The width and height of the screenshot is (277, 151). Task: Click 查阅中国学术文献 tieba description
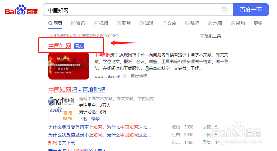pyautogui.click(x=117, y=99)
